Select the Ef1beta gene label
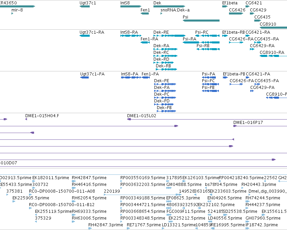Screen dimensions: 287x230 [230, 3]
